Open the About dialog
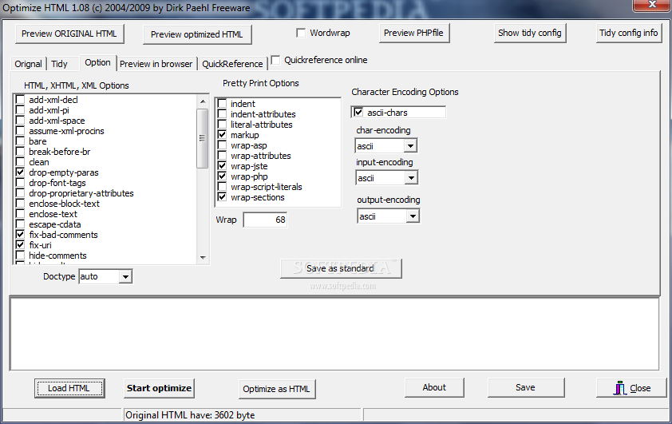The height and width of the screenshot is (424, 672). point(434,387)
